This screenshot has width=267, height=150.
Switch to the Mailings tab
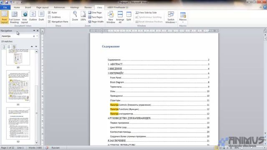pos(75,7)
